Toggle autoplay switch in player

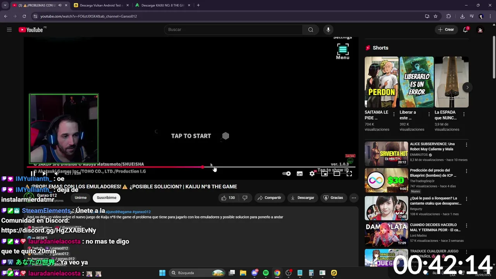point(286,174)
